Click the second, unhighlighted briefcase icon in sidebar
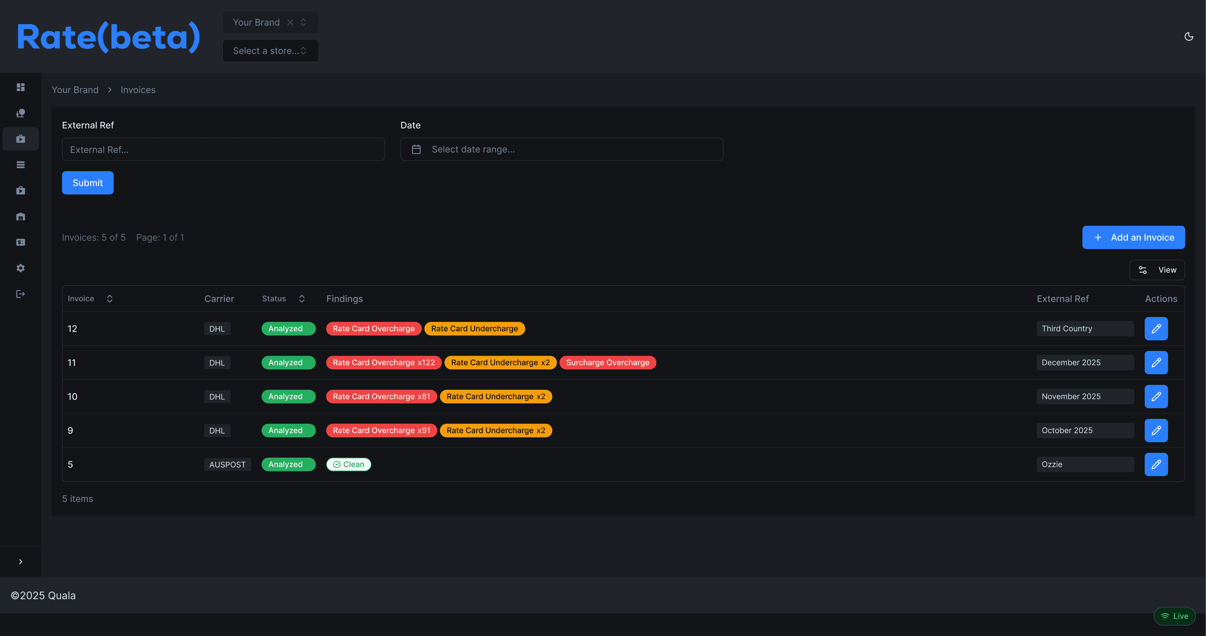 click(21, 190)
